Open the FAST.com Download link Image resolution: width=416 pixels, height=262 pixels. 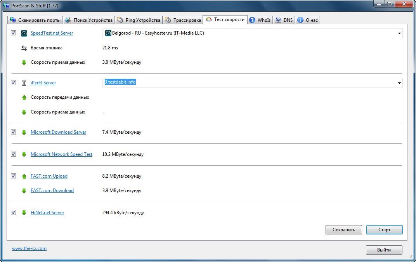pyautogui.click(x=52, y=190)
